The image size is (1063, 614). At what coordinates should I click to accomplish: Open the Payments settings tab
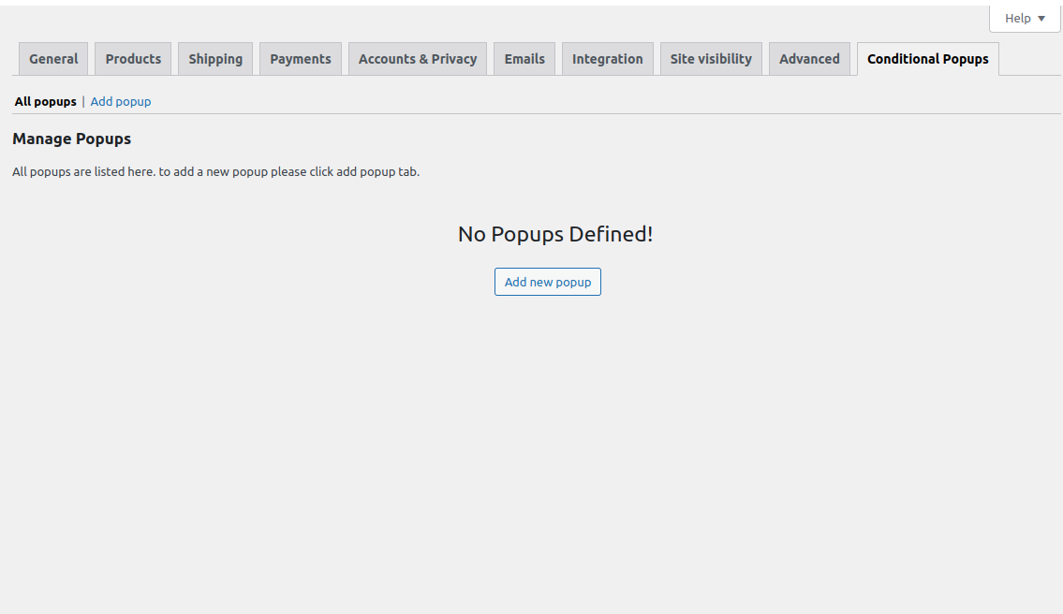tap(300, 58)
